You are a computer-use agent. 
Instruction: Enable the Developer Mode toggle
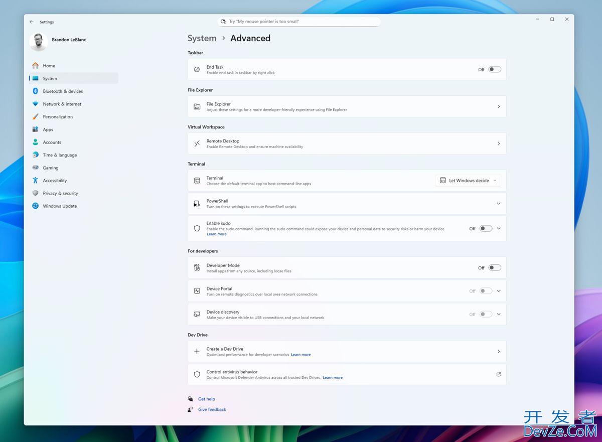[495, 268]
